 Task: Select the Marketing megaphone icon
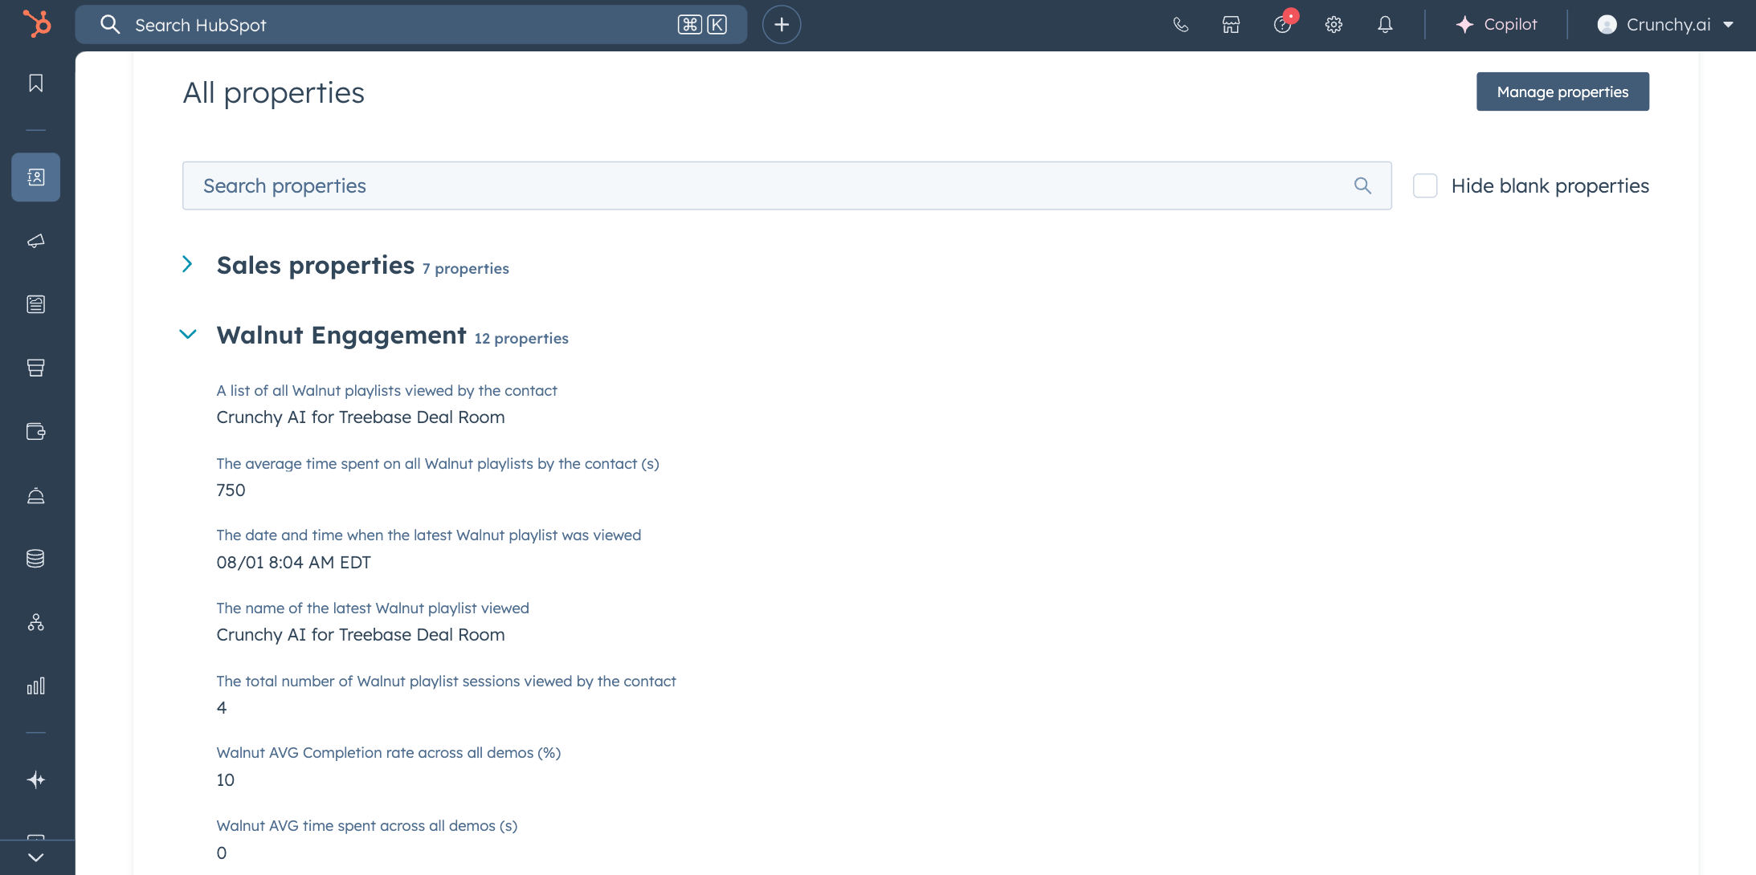tap(35, 240)
